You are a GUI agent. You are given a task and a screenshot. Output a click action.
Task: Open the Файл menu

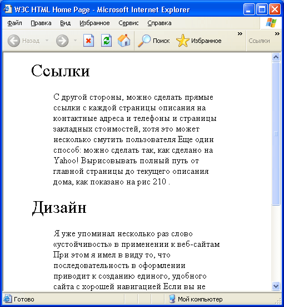(x=14, y=23)
